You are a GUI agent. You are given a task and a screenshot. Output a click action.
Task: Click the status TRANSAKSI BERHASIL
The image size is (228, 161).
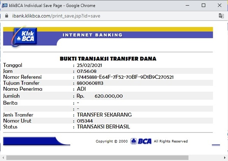(x=103, y=127)
